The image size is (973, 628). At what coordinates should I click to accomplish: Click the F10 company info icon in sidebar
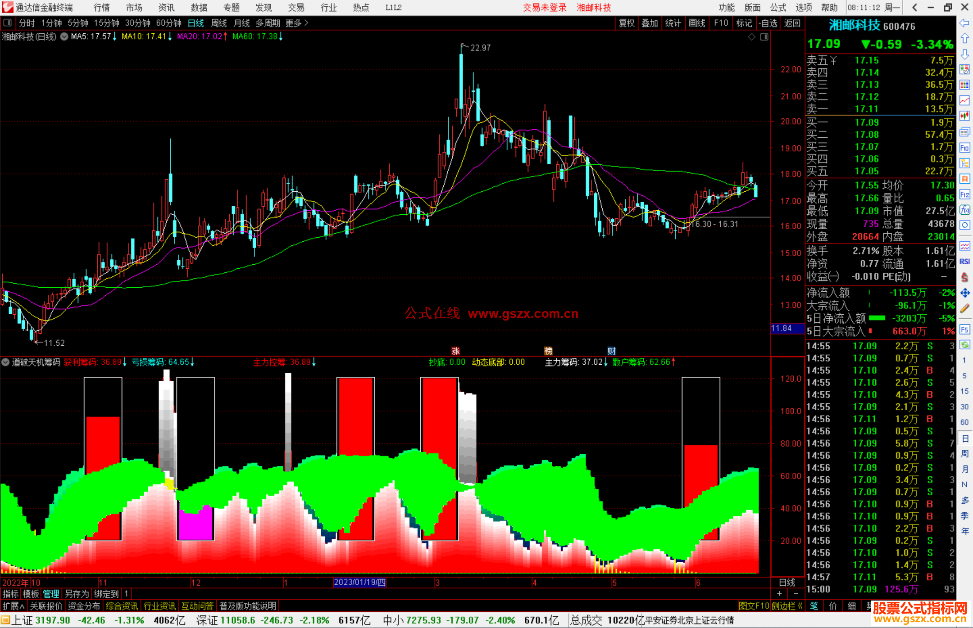coord(964,148)
